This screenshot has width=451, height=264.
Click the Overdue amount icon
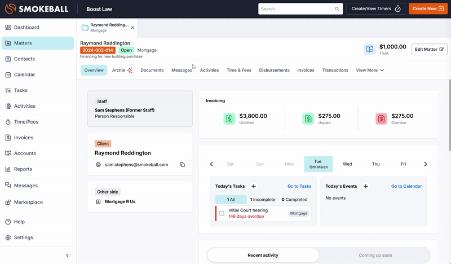381,118
